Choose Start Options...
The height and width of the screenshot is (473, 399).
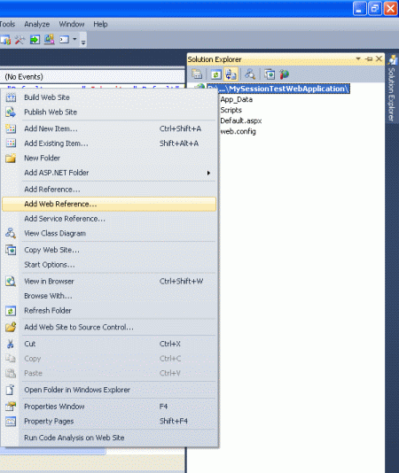pos(109,265)
